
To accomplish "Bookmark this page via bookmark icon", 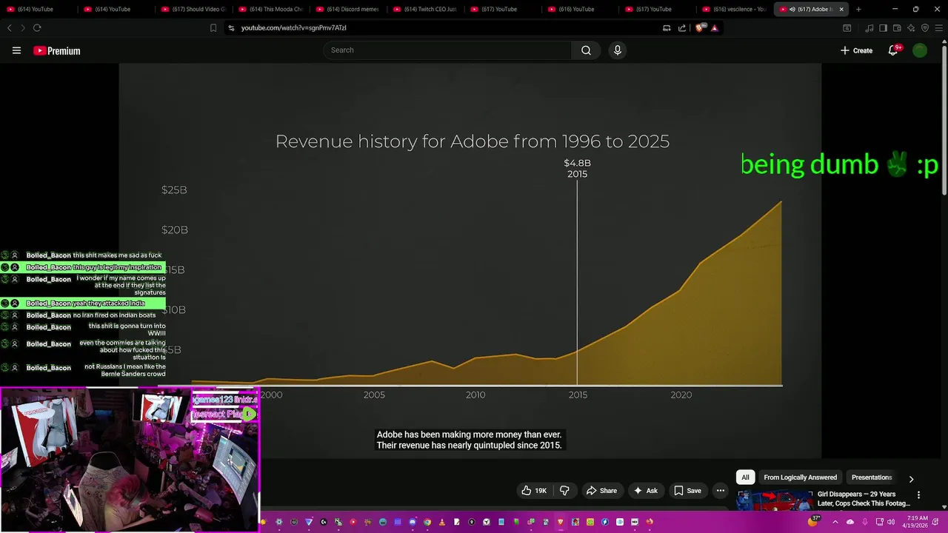I will coord(213,27).
